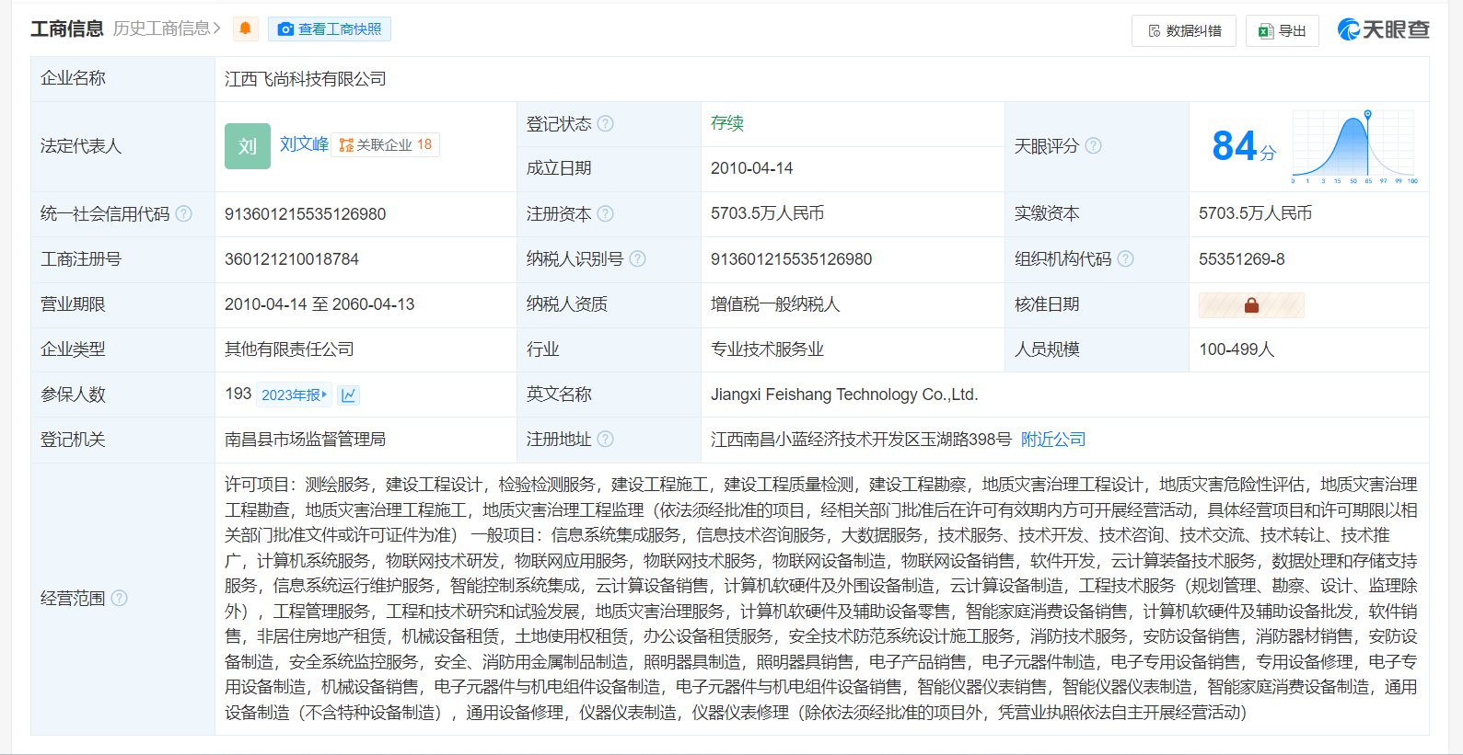Screen dimensions: 1463x755
Task: Select taxpayer ID 913601215535126980 in 纳税人识别号 row
Action: click(x=792, y=259)
